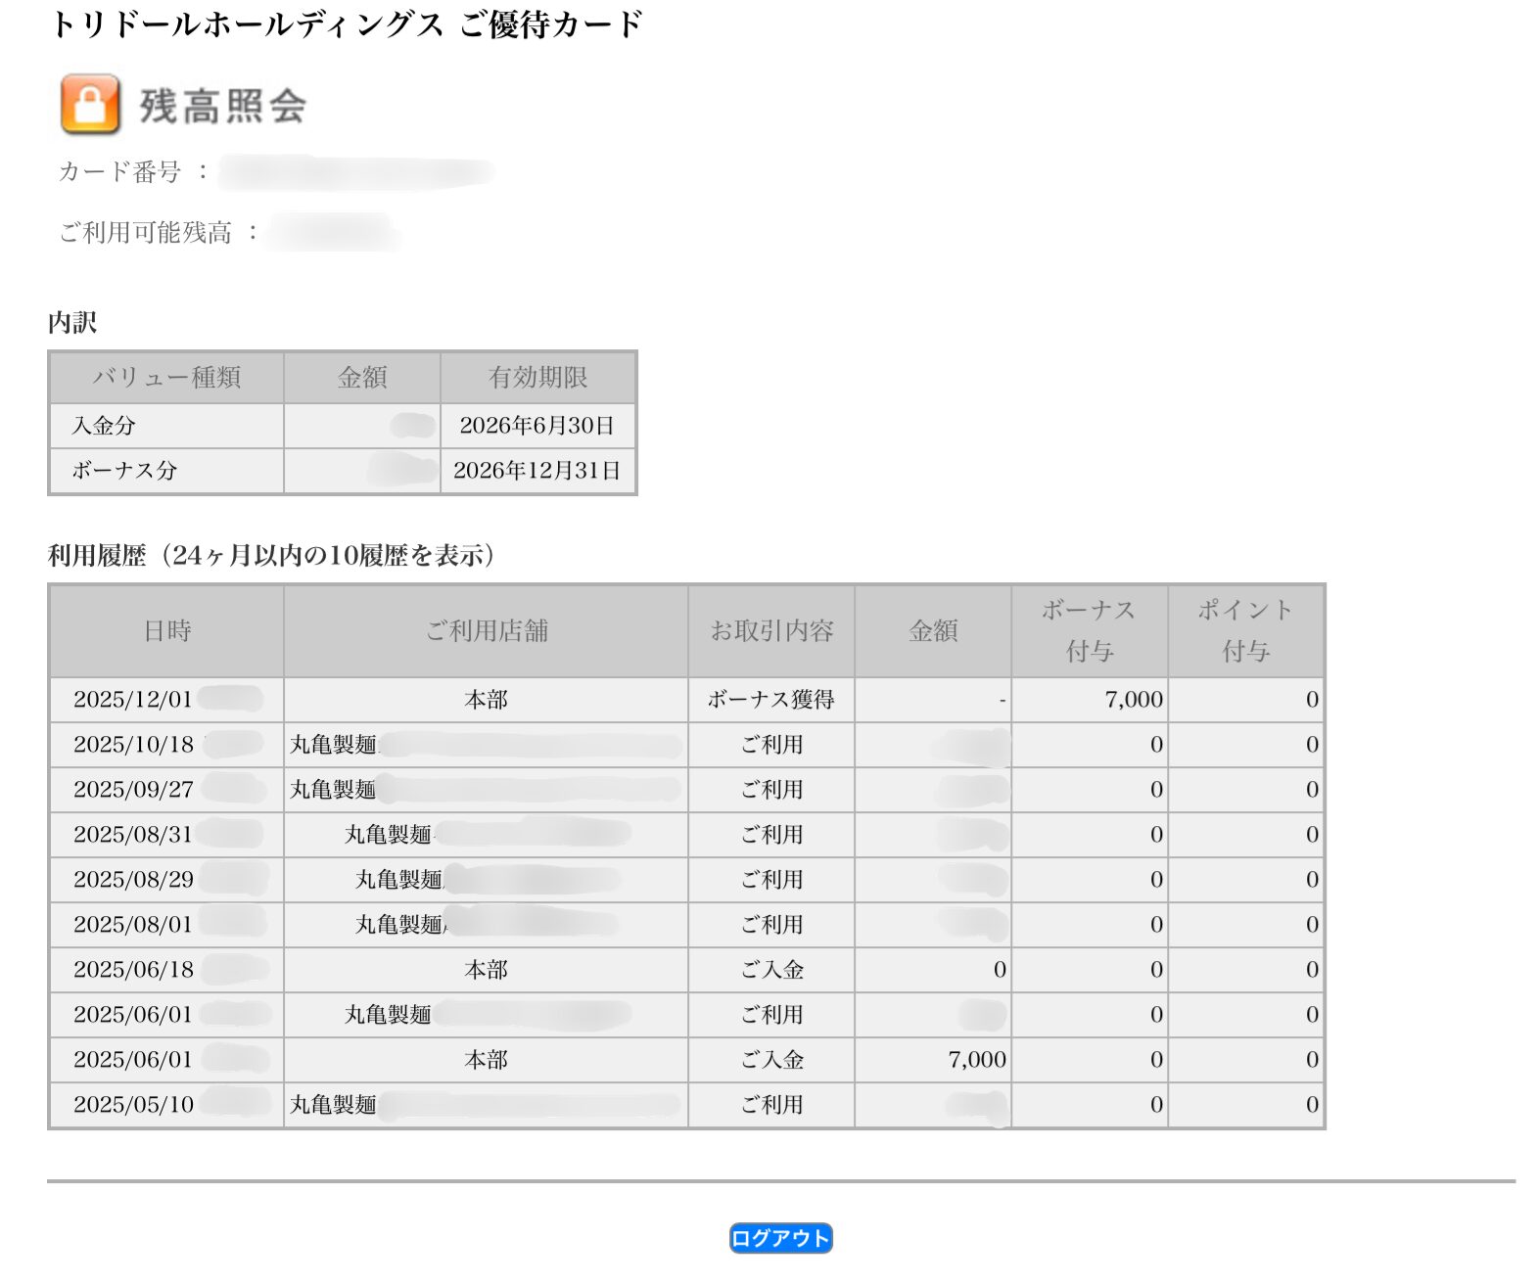This screenshot has width=1539, height=1284.
Task: Click the ポイント付与 column header
Action: coord(1245,631)
